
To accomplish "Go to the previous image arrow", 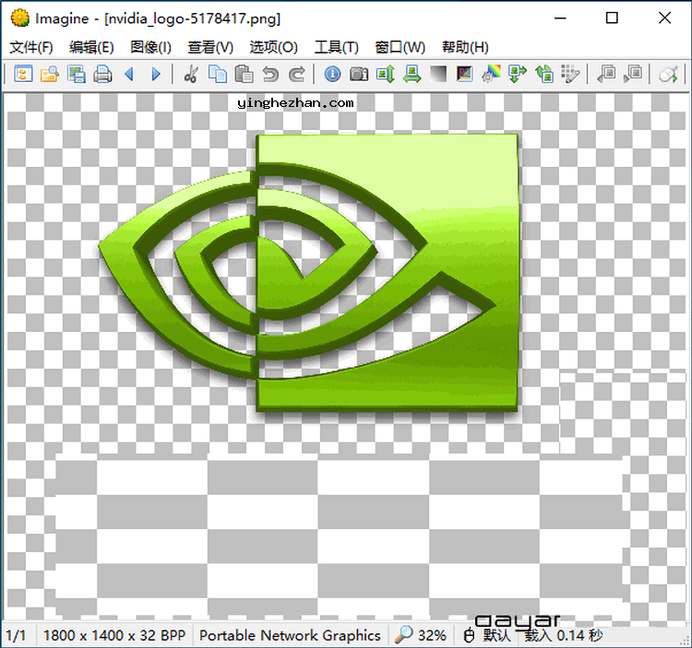I will 129,75.
